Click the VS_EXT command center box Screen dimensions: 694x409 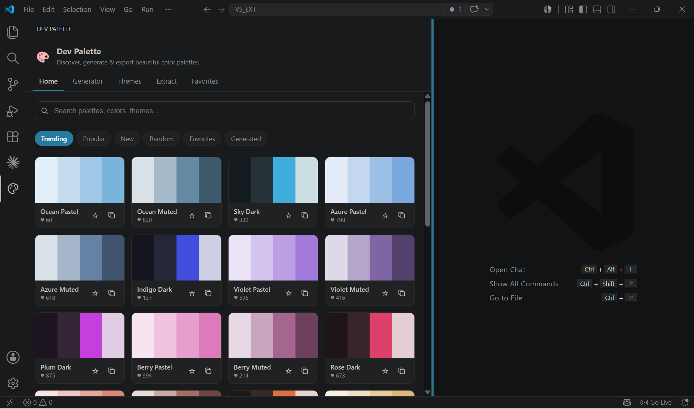[337, 9]
